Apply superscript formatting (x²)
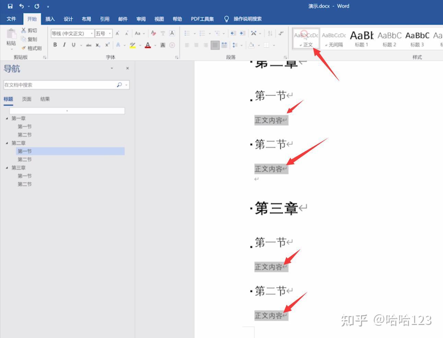The image size is (443, 338). click(x=107, y=45)
